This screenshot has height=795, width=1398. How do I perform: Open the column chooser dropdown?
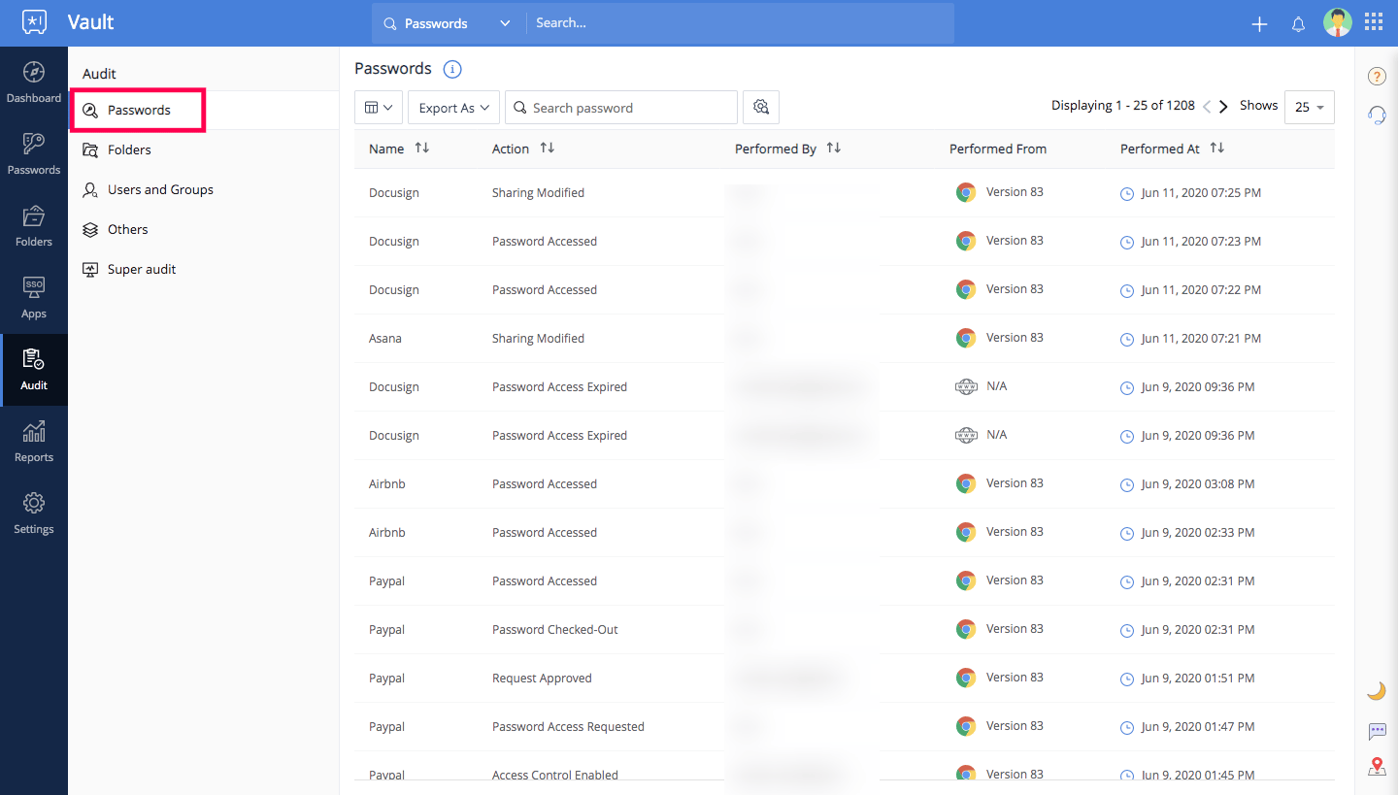point(378,107)
